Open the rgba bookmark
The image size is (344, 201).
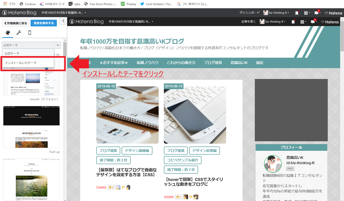pyautogui.click(x=75, y=4)
